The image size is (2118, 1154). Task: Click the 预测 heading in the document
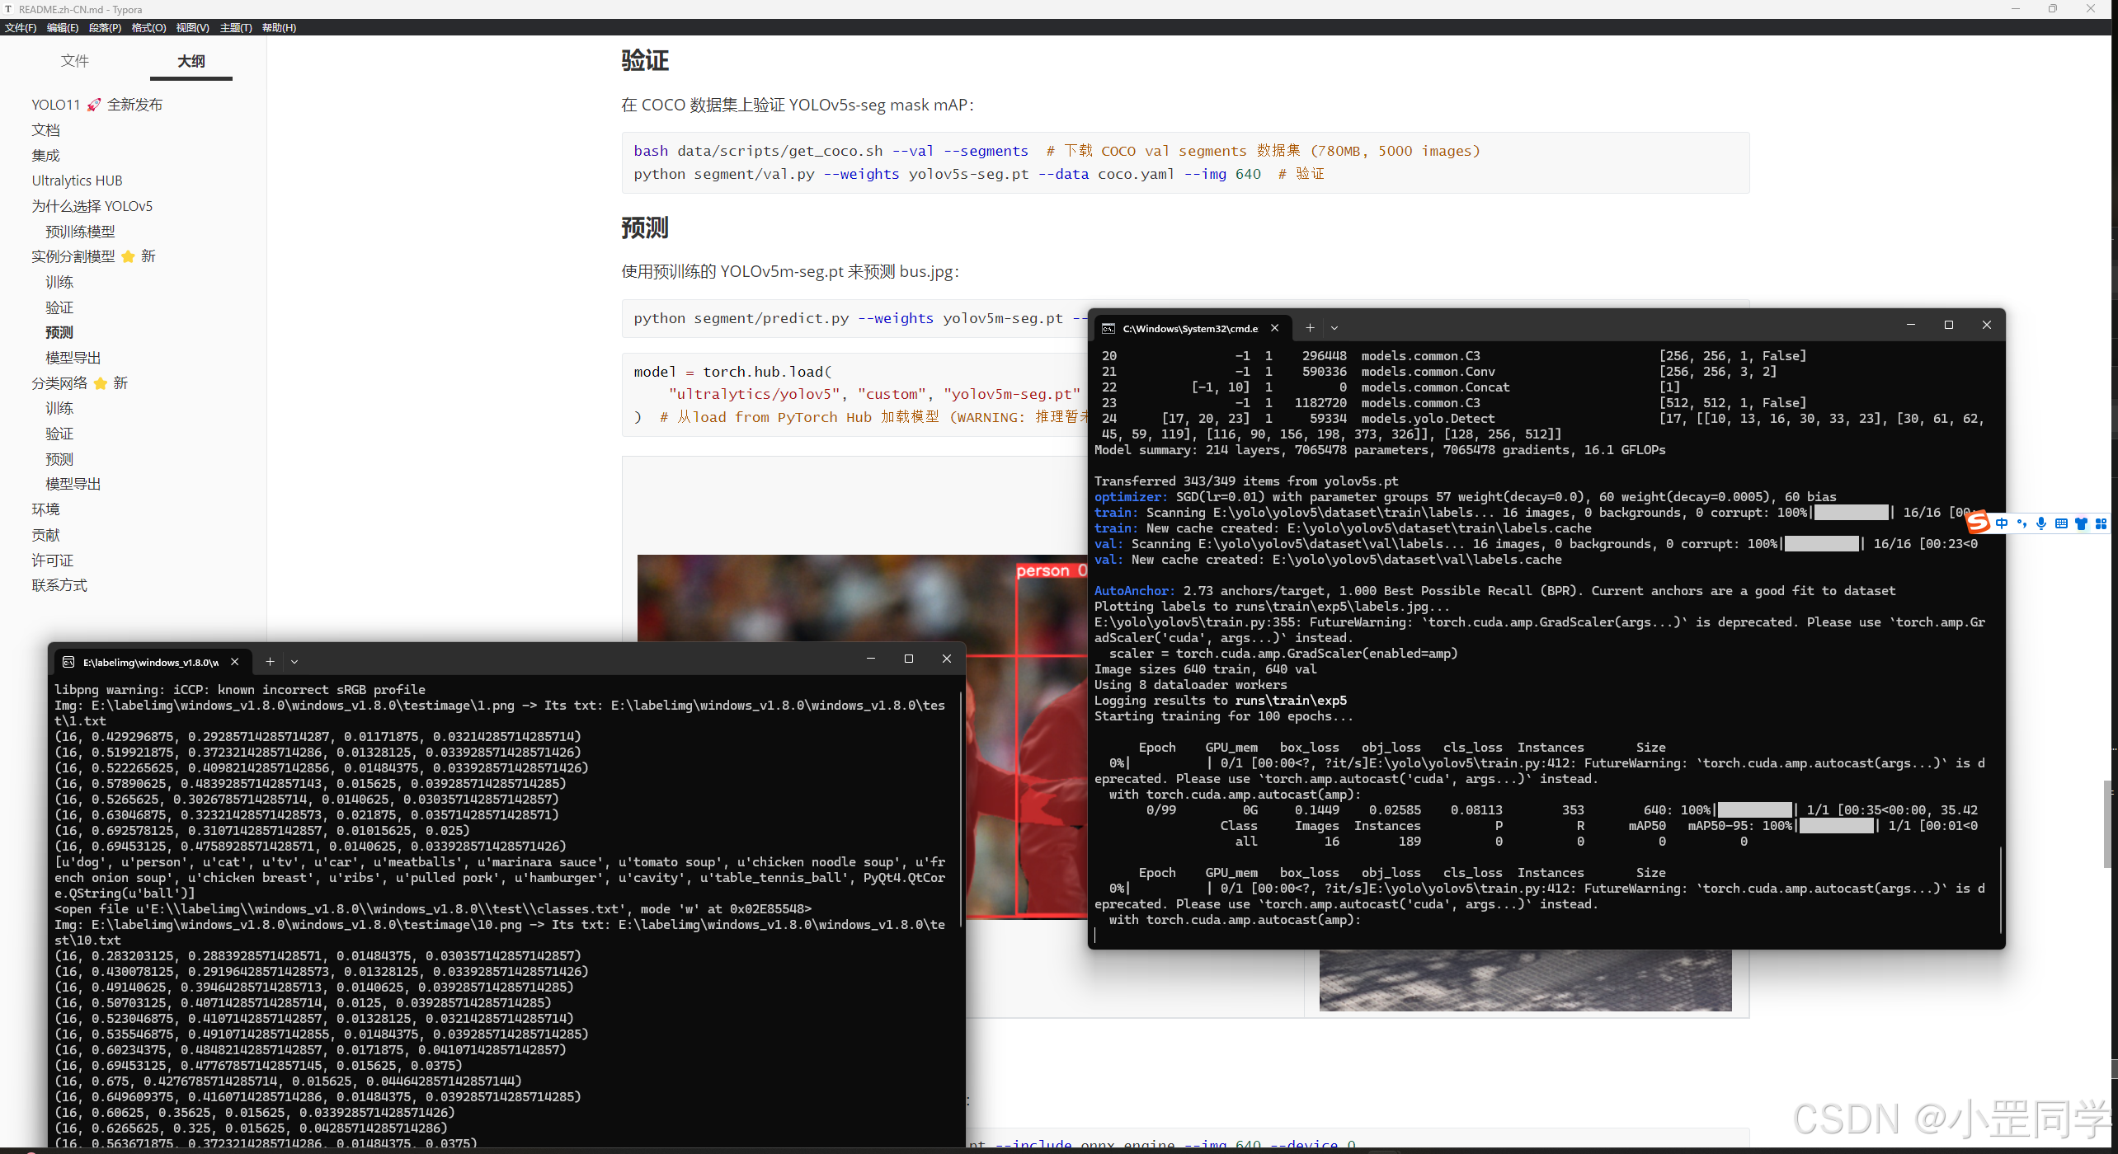point(645,228)
